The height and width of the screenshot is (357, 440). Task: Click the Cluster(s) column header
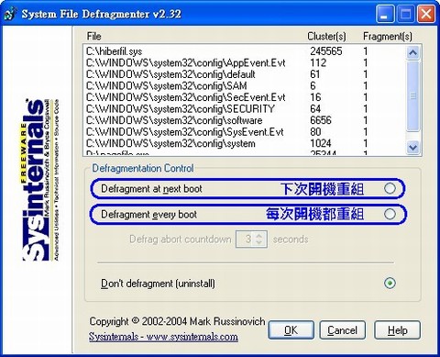326,37
